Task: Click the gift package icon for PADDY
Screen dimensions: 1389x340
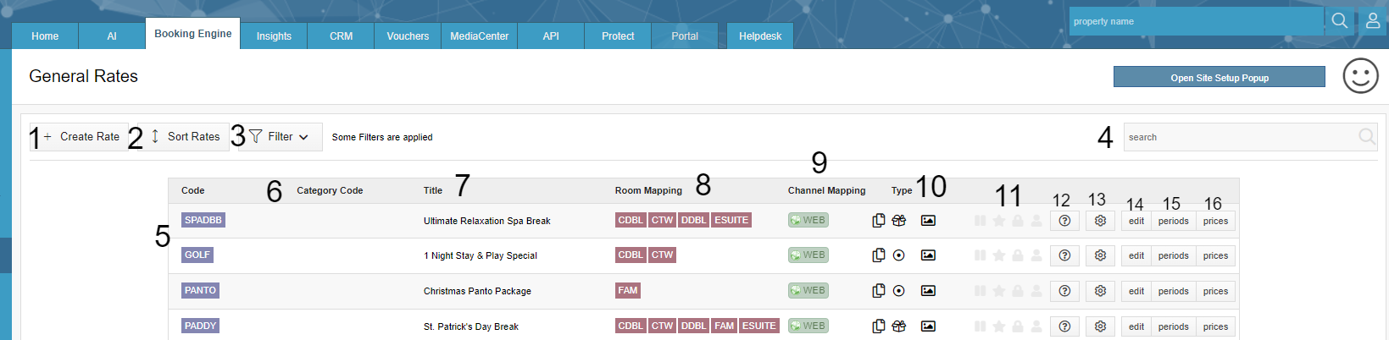Action: (899, 326)
